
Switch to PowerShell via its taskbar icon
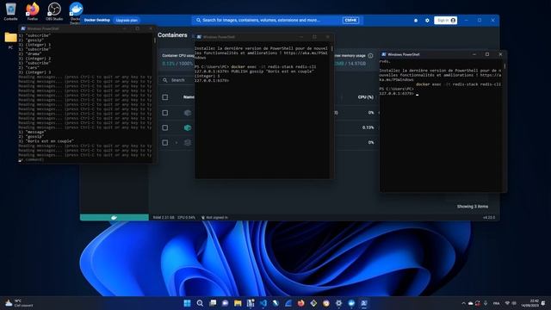pos(364,303)
